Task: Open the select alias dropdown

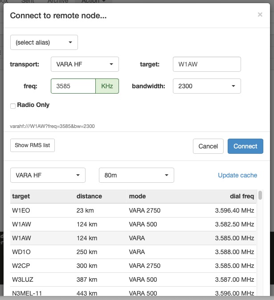Action: 44,42
